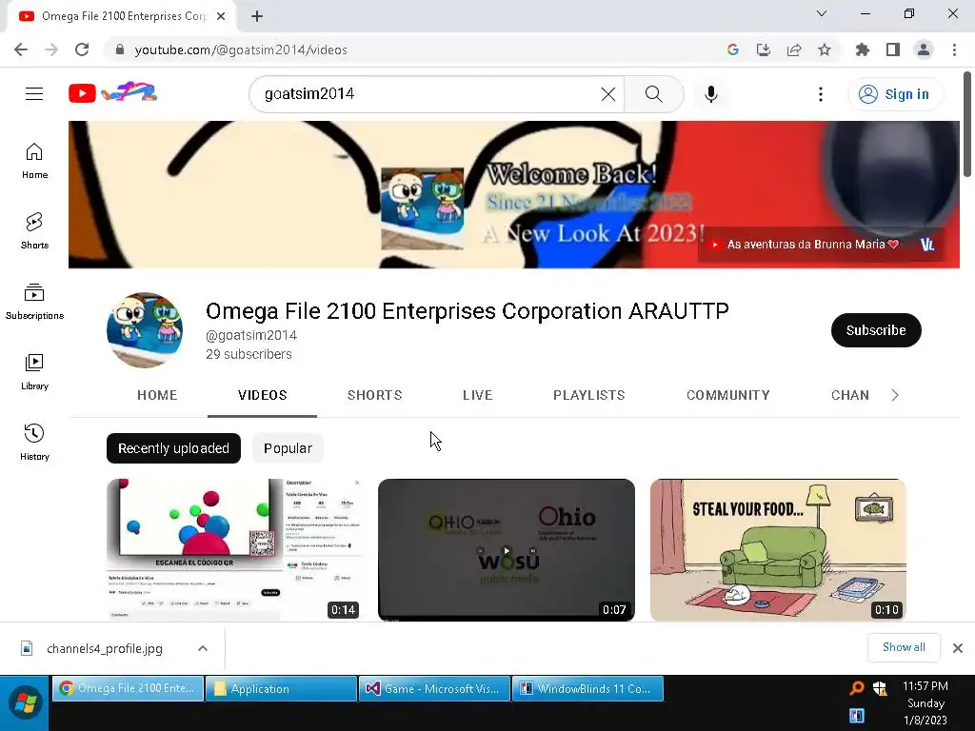975x731 pixels.
Task: Click Show all downloads
Action: [x=904, y=647]
